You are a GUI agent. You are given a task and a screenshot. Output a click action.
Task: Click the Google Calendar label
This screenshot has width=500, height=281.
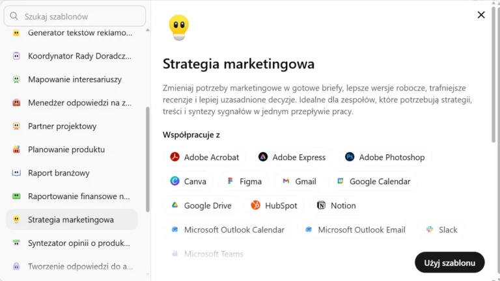380,181
